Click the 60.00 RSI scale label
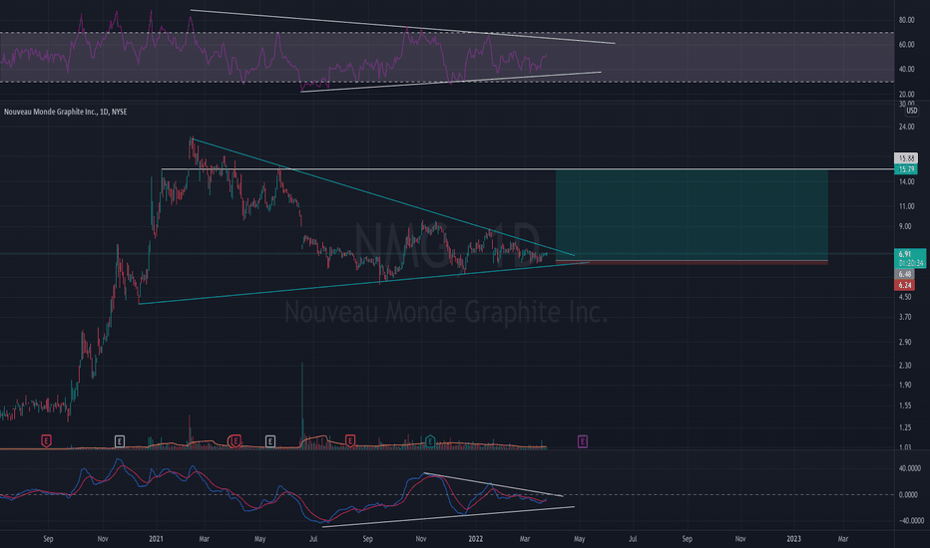 tap(906, 45)
